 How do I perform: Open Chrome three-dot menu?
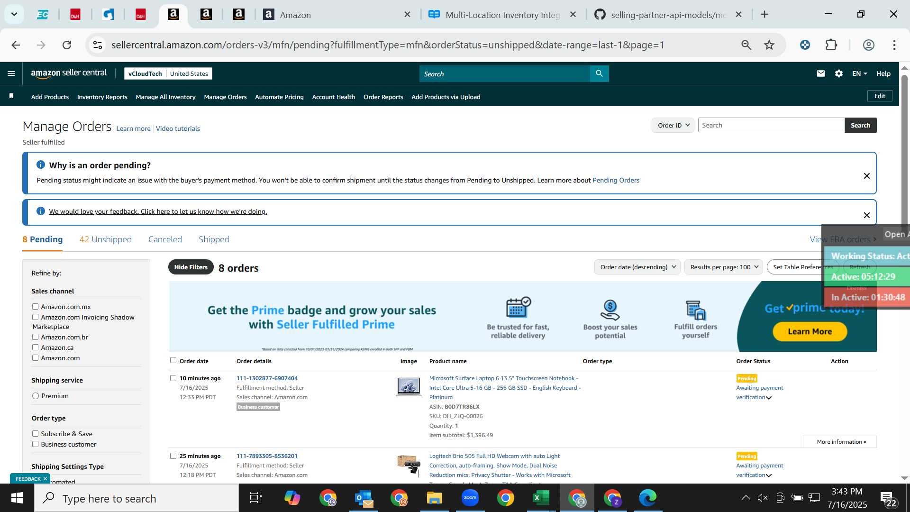coord(894,45)
